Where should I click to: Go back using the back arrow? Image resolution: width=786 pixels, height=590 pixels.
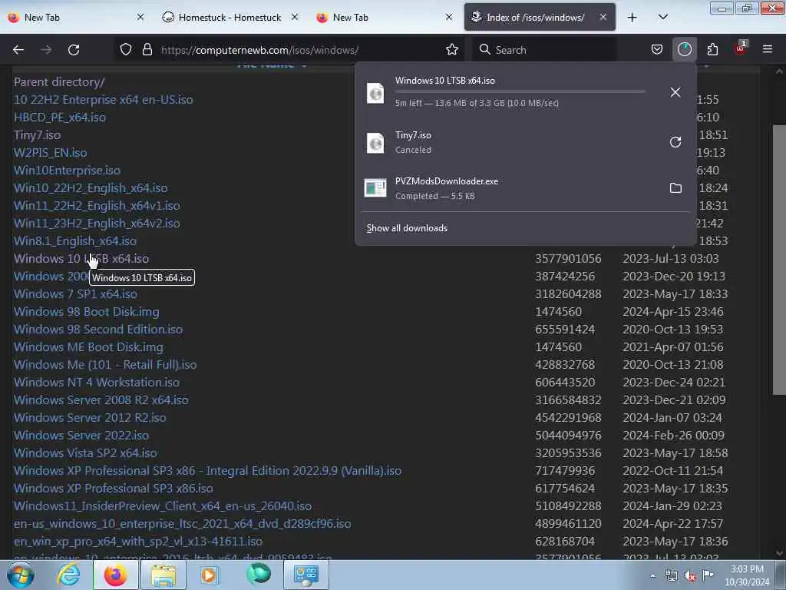[18, 50]
